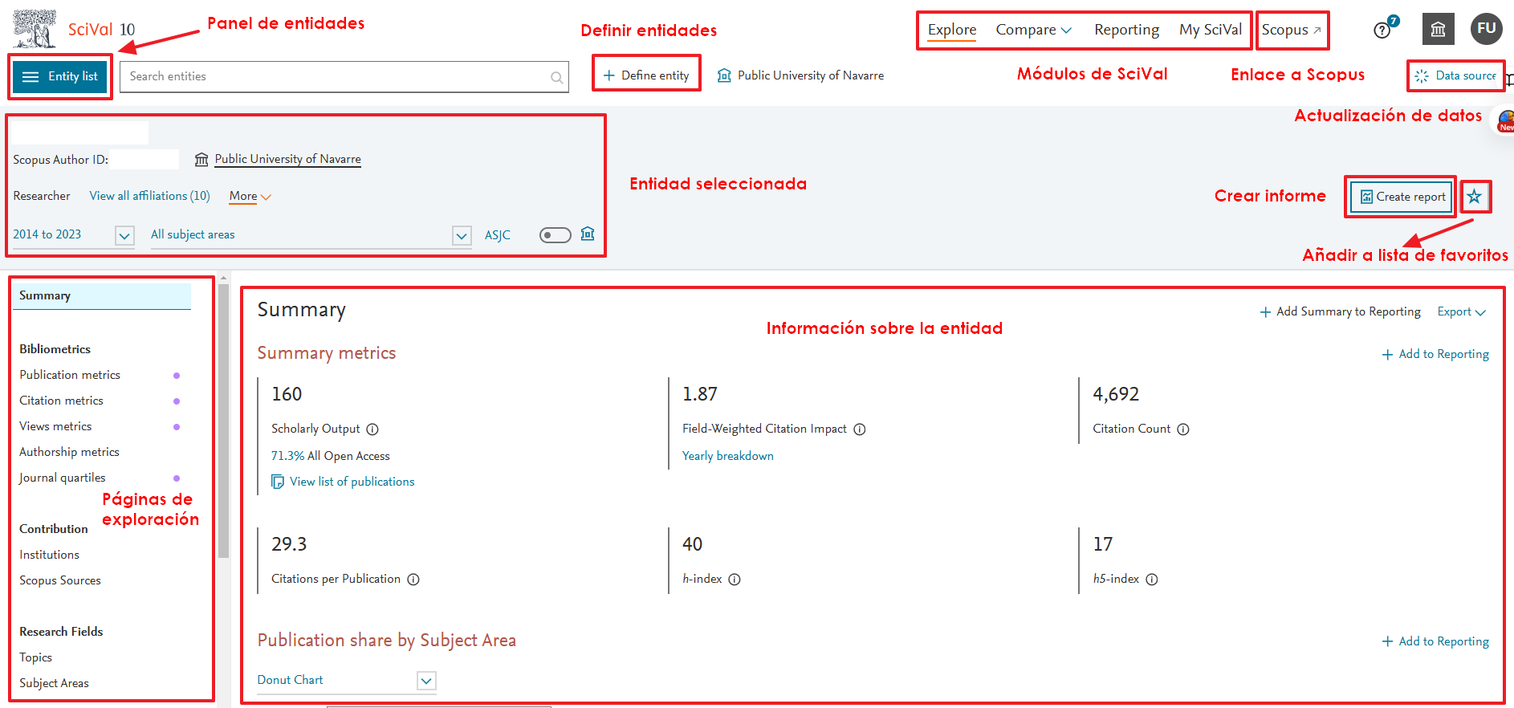The image size is (1514, 708).
Task: Select Citation metrics in the sidebar
Action: pyautogui.click(x=62, y=401)
